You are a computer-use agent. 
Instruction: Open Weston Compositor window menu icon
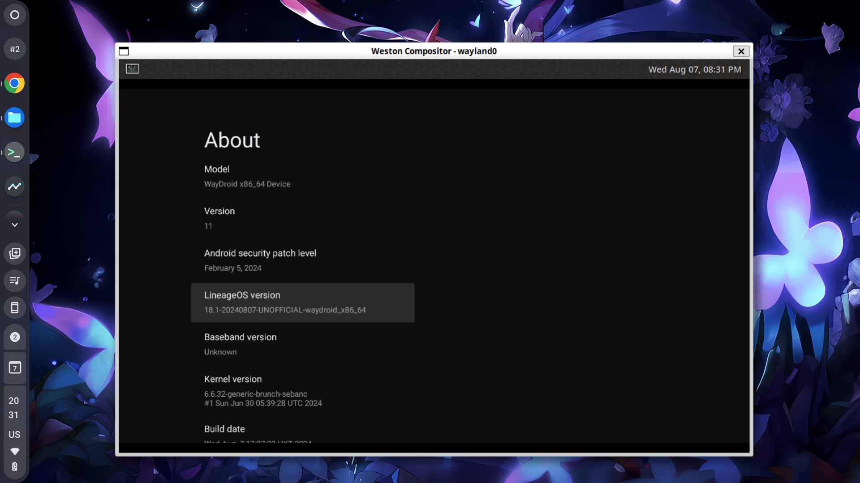[124, 51]
